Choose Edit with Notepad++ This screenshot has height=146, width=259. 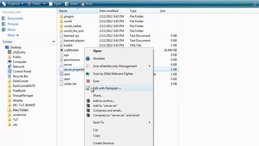[x=119, y=88]
